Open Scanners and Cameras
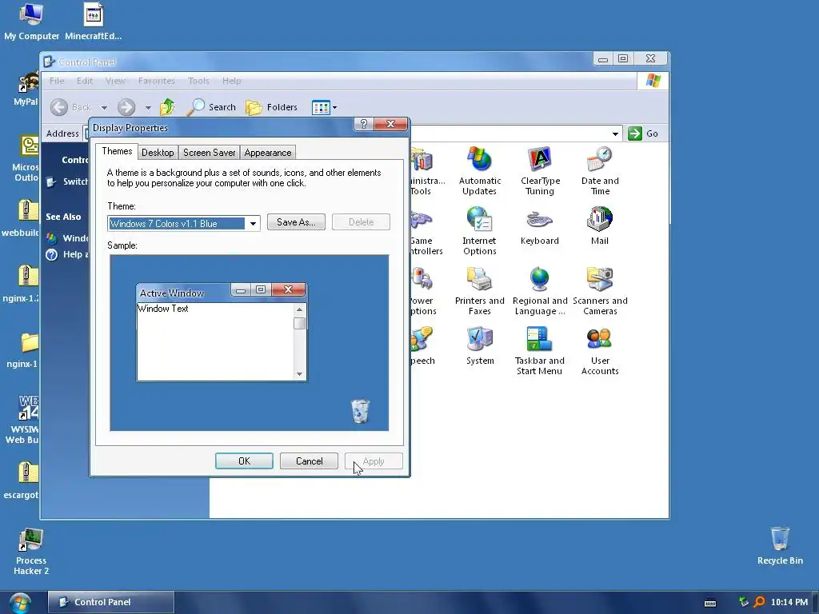Screen dimensions: 819x614 600,291
